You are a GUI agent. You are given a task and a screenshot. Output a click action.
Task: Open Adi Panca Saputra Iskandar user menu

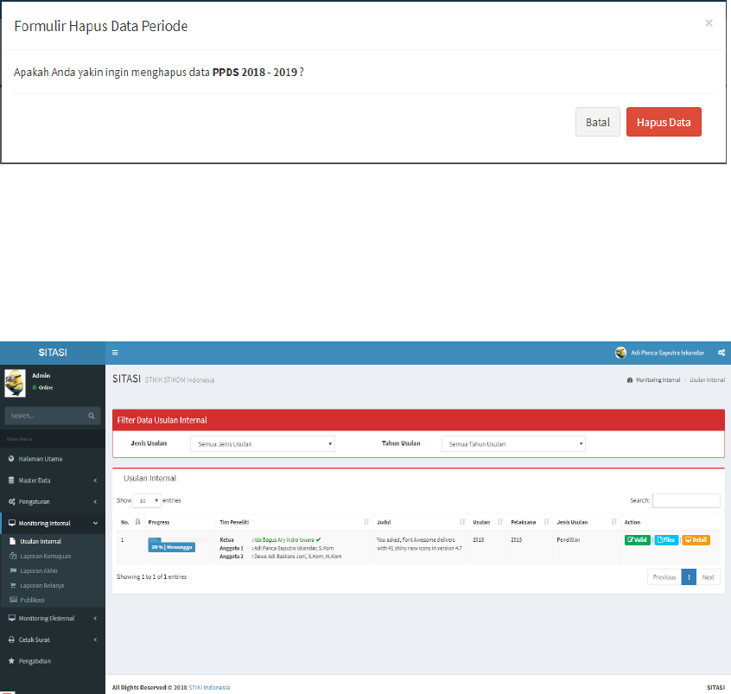[x=667, y=353]
